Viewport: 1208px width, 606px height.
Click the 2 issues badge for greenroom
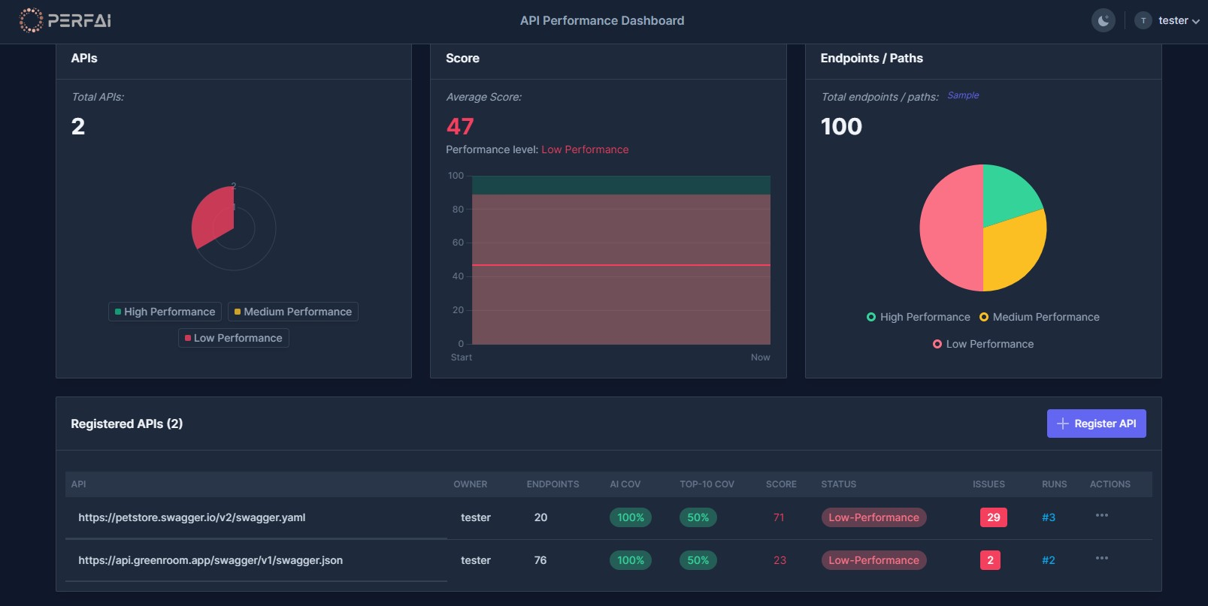coord(990,560)
